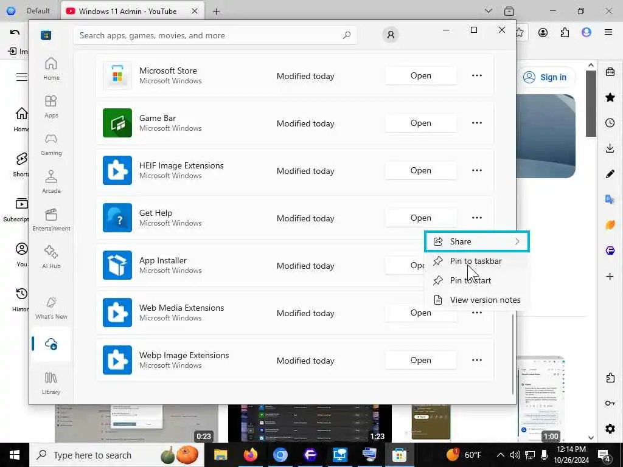
Task: Open YouTube Home in left rail
Action: pyautogui.click(x=21, y=119)
